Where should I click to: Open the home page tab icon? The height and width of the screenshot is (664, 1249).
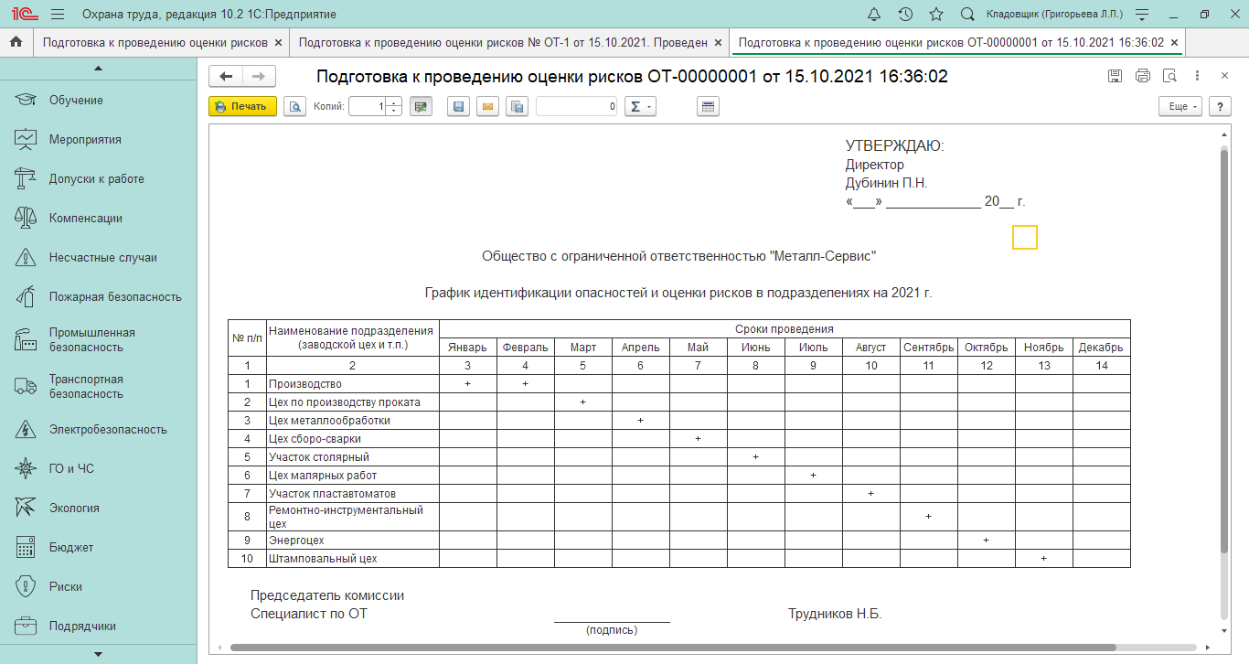tap(16, 42)
